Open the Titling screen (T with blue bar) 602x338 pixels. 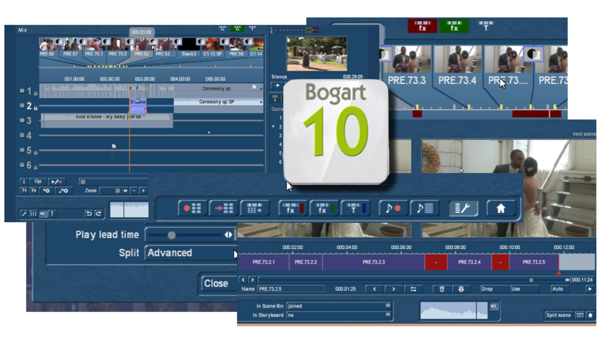pos(355,208)
